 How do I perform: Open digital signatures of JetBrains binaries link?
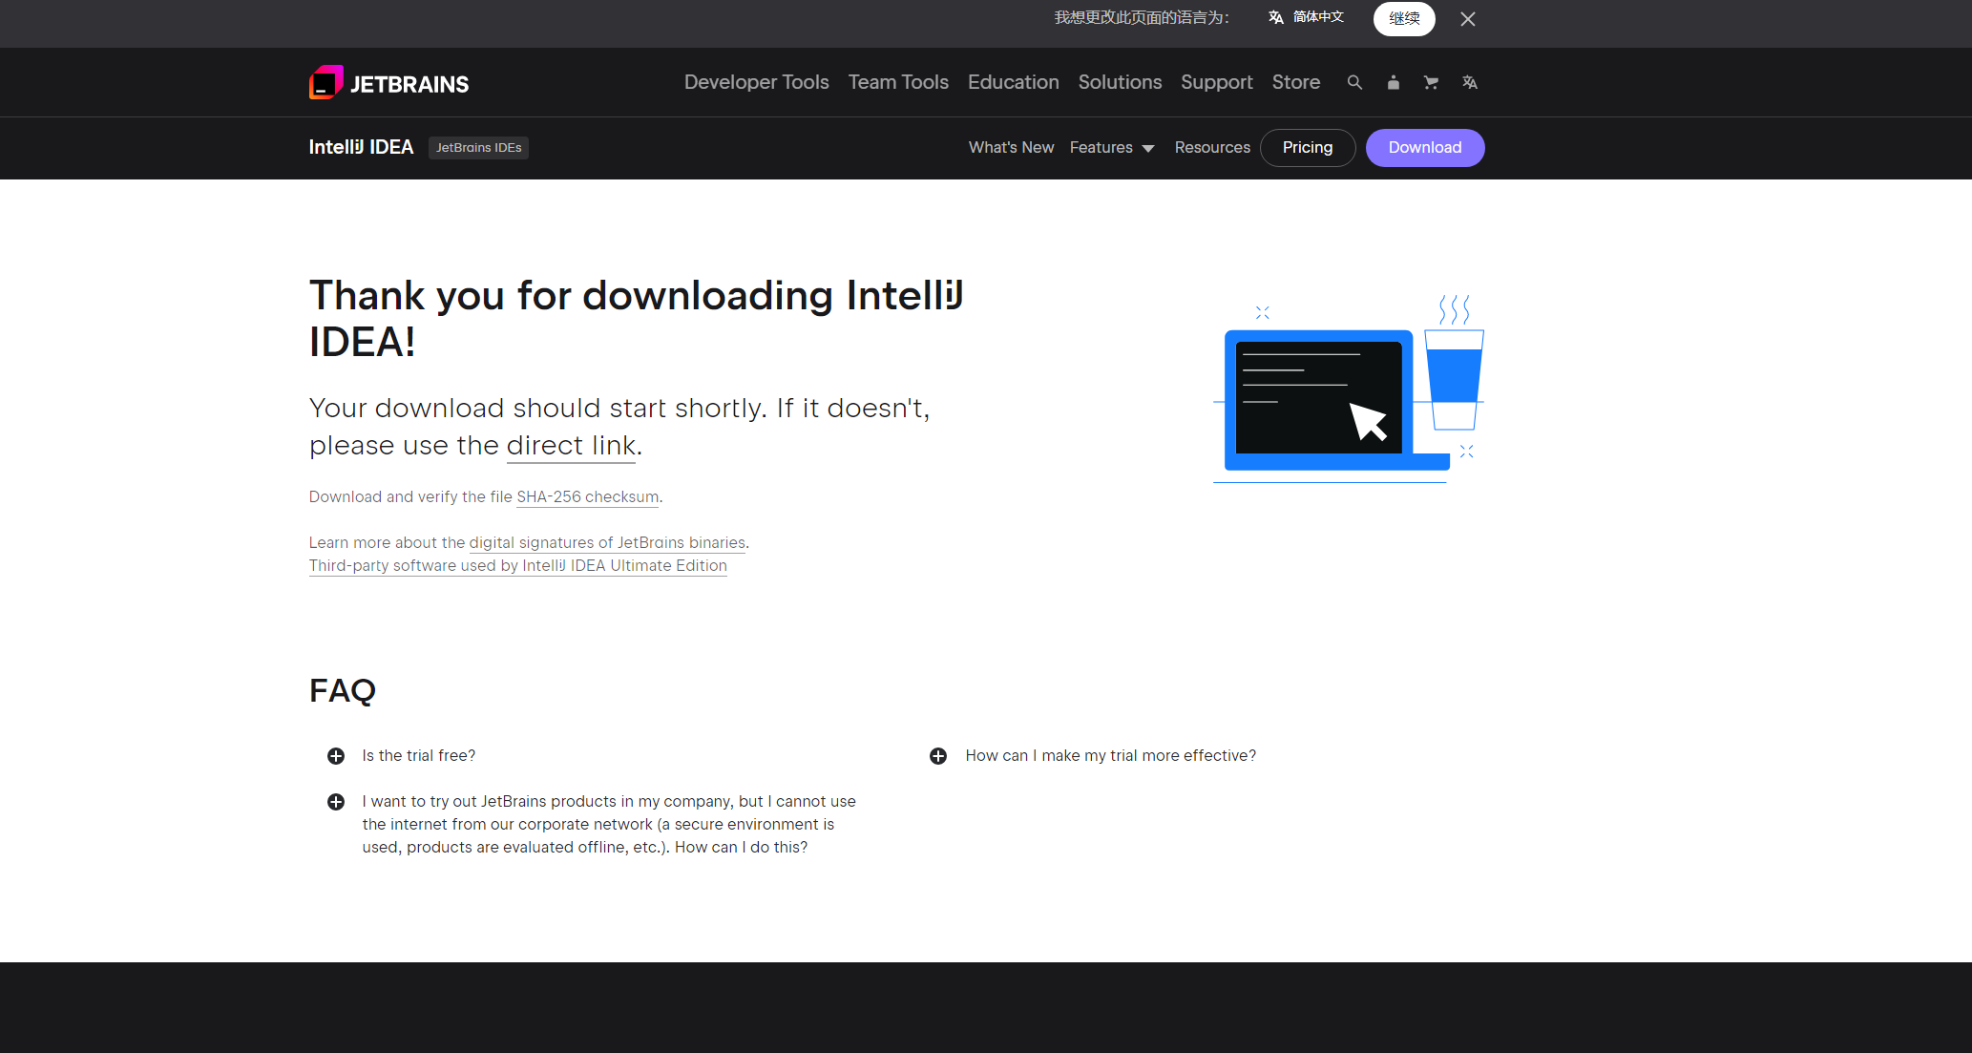pos(607,543)
